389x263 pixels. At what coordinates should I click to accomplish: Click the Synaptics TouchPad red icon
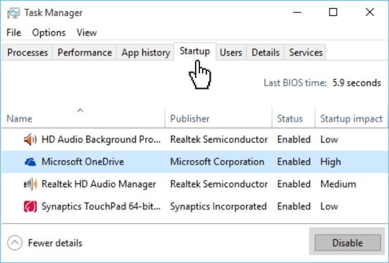tap(30, 207)
